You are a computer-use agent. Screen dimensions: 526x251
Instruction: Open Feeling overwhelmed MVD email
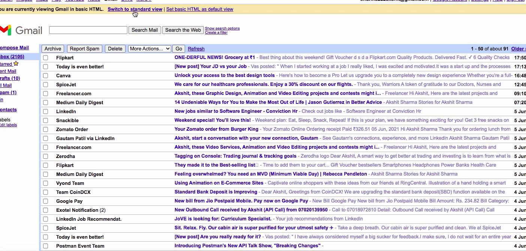pyautogui.click(x=271, y=174)
